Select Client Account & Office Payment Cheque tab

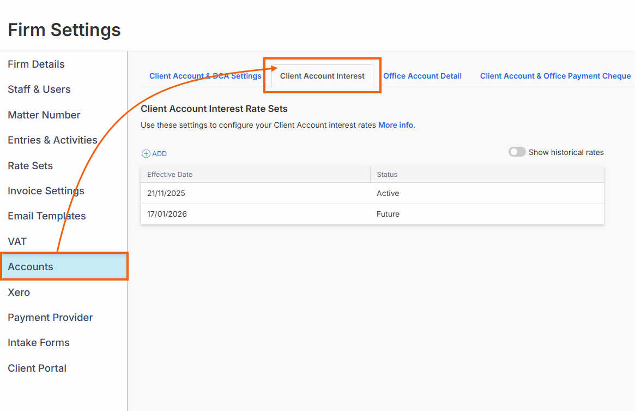pyautogui.click(x=555, y=76)
